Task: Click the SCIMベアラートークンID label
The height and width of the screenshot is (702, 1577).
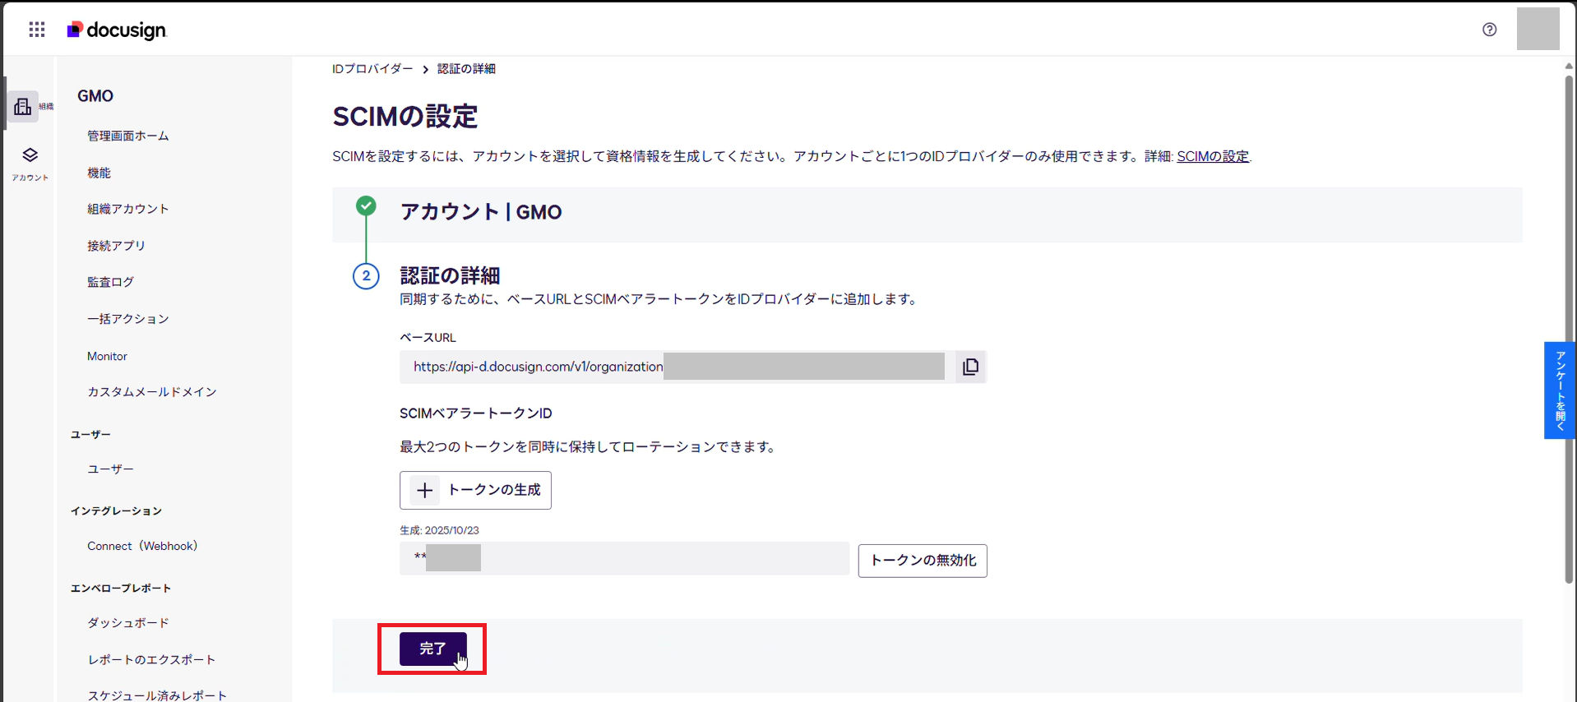Action: click(x=475, y=413)
